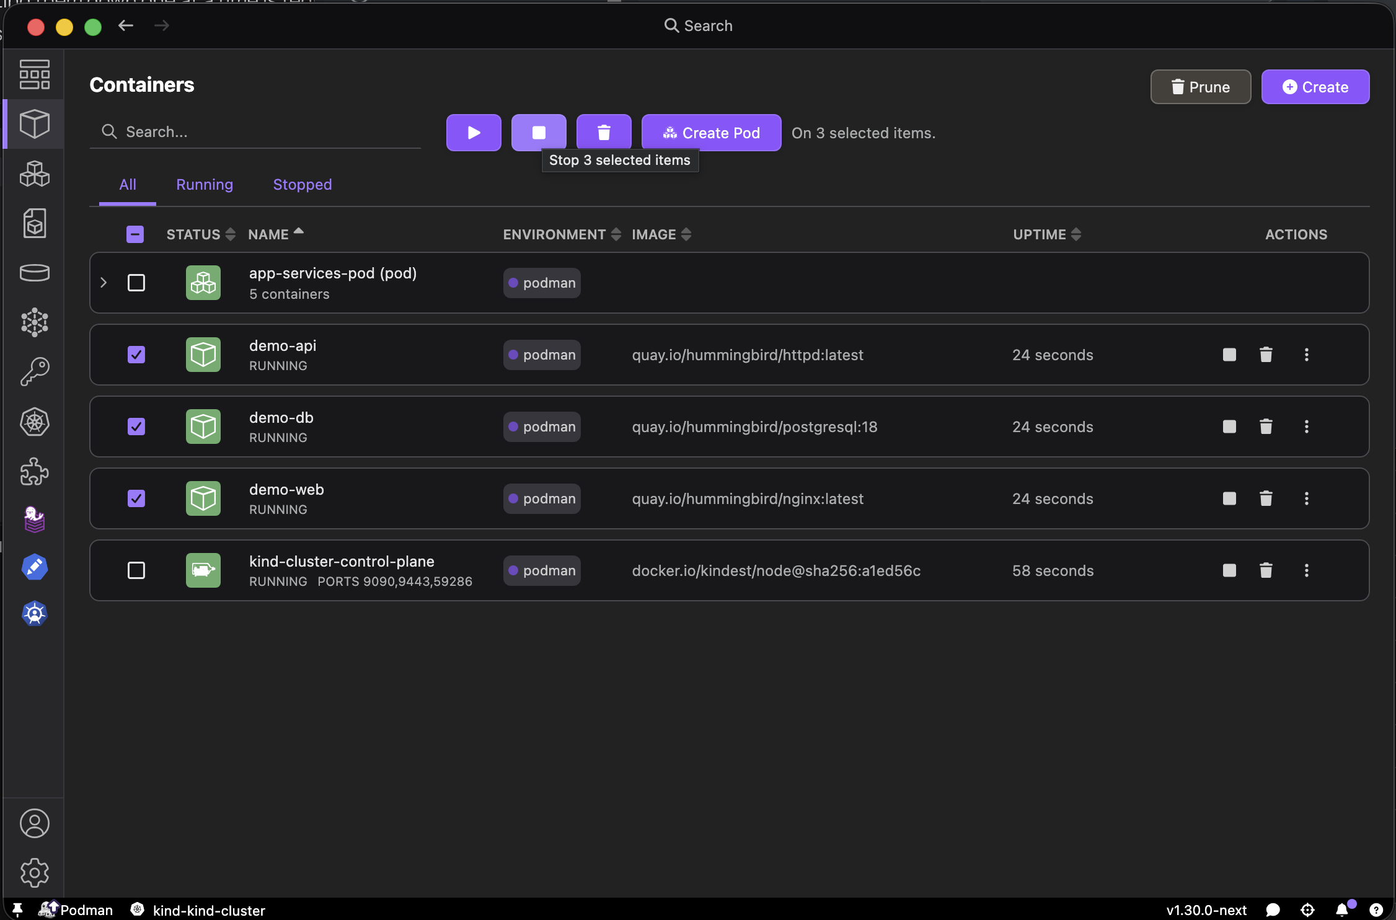Stop the 3 selected items
The height and width of the screenshot is (920, 1396).
(x=539, y=133)
